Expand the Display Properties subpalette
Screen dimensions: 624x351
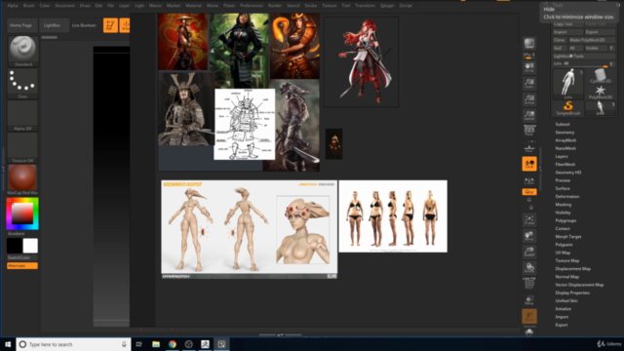(x=572, y=292)
